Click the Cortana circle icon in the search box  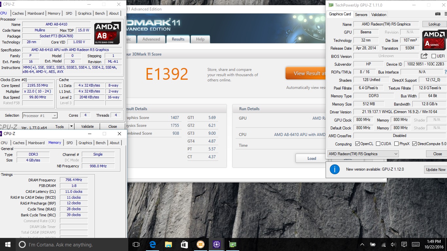22,244
